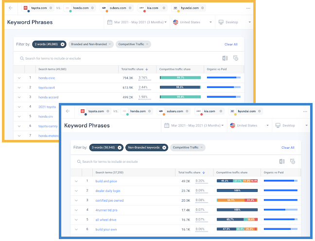Expand the certified pre owned row
The width and height of the screenshot is (315, 241).
point(76,201)
